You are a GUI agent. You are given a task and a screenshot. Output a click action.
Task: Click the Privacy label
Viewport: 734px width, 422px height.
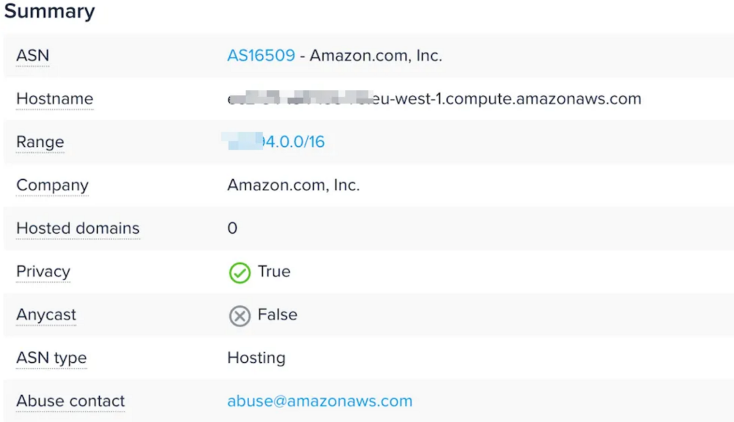pos(43,272)
